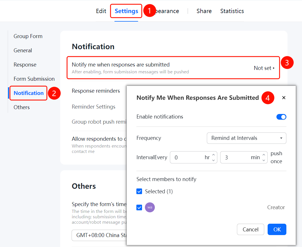Click the 'Not set' arrow indicator

(274, 68)
